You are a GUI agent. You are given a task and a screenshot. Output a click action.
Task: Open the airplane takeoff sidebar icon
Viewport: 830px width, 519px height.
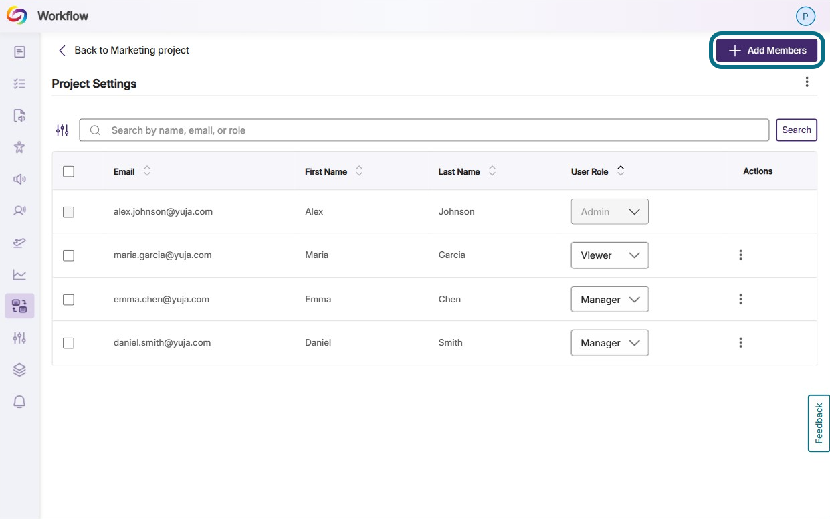(x=19, y=242)
